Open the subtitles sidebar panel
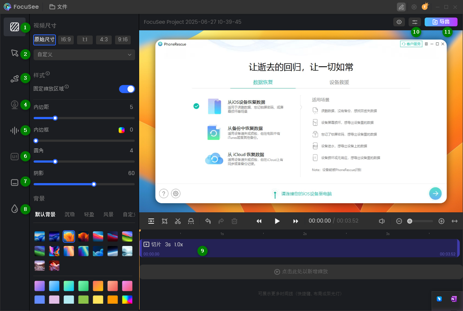Viewport: 463px width, 311px height. [15, 183]
